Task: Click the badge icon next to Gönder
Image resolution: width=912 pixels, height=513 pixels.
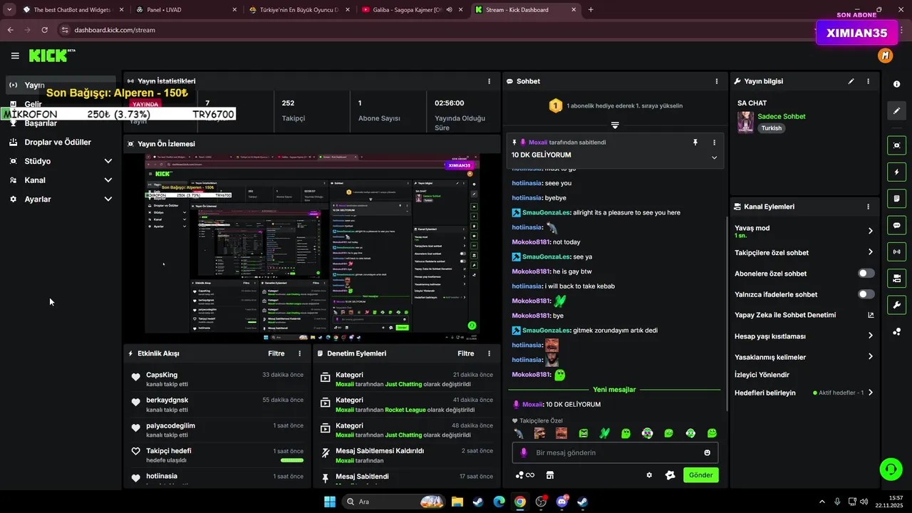Action: (670, 475)
